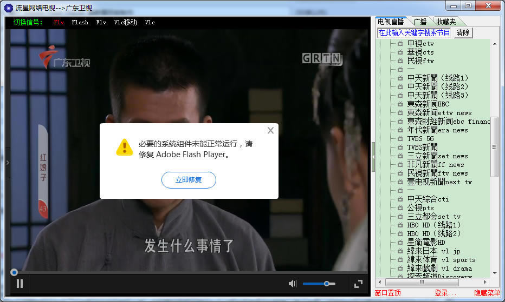
Task: Click the video progress bar handle
Action: click(14, 272)
